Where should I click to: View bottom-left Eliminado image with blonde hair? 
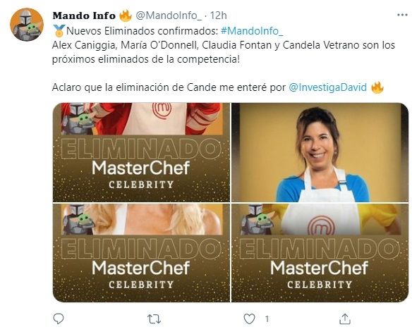coord(141,253)
